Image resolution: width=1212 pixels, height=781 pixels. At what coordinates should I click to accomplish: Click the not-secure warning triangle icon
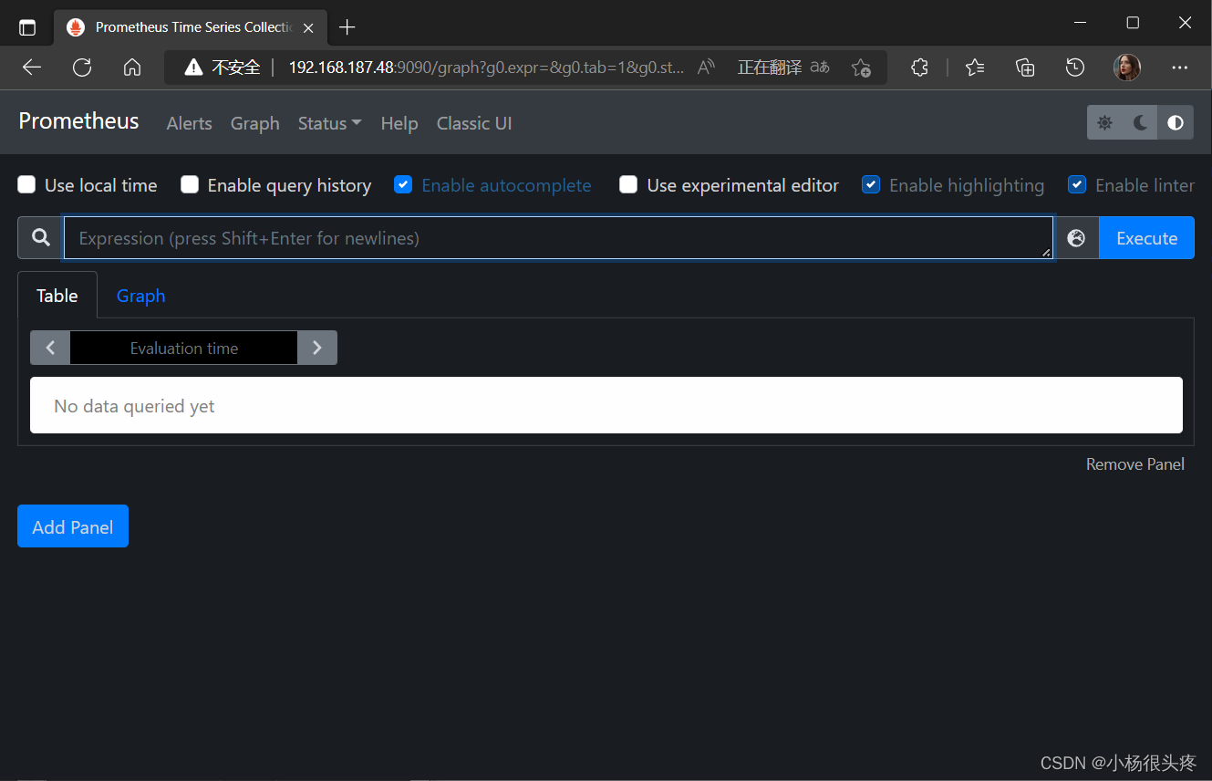coord(193,67)
